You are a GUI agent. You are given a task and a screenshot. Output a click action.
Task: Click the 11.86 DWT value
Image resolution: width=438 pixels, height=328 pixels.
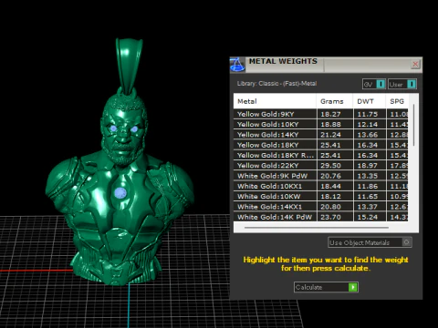[368, 186]
